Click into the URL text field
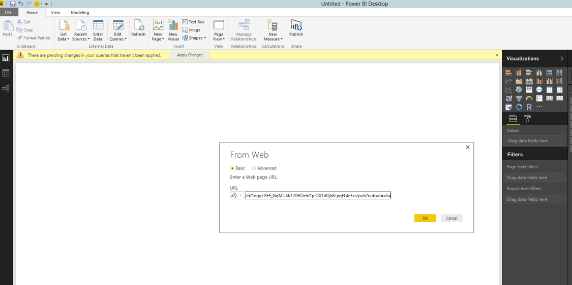The width and height of the screenshot is (572, 285). click(318, 196)
